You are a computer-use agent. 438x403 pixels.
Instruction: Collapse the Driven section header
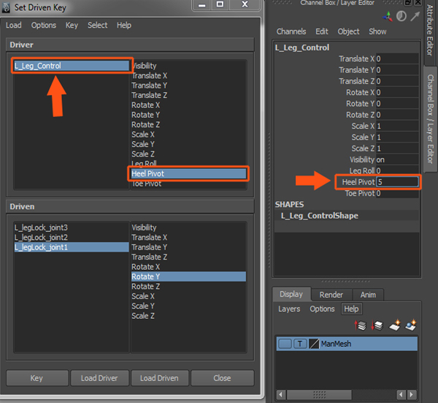click(x=130, y=206)
